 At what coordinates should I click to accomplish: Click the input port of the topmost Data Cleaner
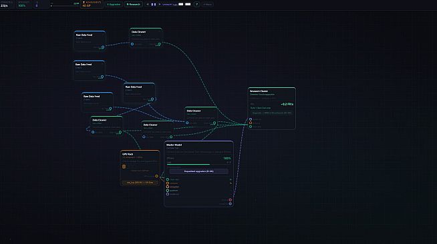click(x=132, y=44)
